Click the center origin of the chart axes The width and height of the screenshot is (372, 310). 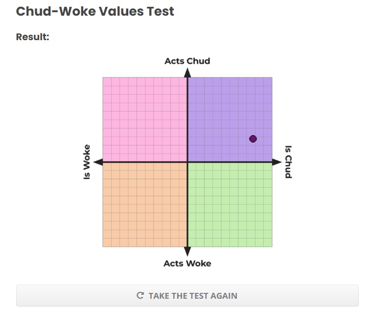(x=187, y=162)
